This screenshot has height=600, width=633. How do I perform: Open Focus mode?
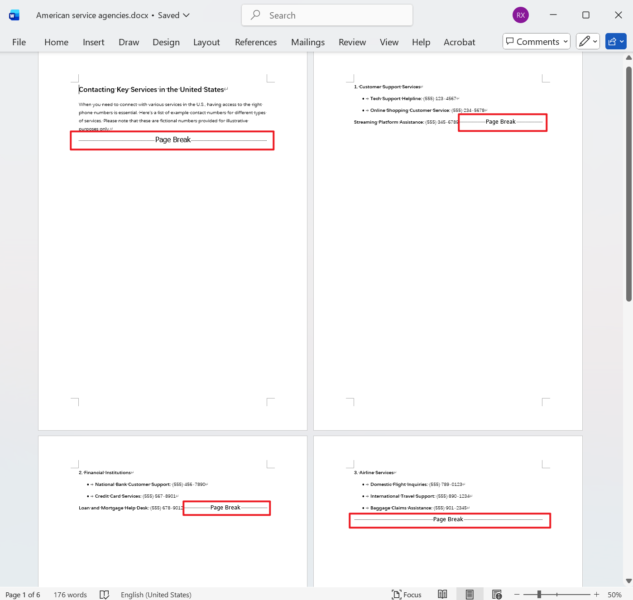coord(406,594)
